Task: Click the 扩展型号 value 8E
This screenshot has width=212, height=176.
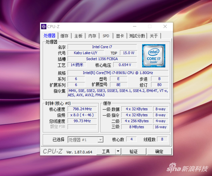Action: [x=118, y=85]
